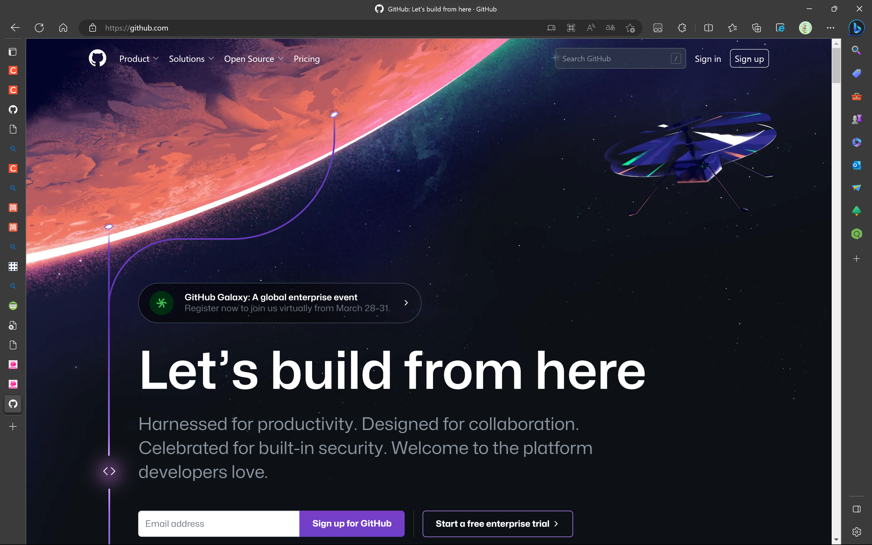872x545 pixels.
Task: Open the Pricing page
Action: point(307,59)
